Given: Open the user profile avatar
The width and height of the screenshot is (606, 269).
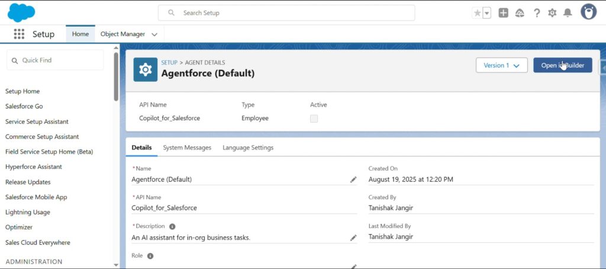Looking at the screenshot, I should (588, 12).
